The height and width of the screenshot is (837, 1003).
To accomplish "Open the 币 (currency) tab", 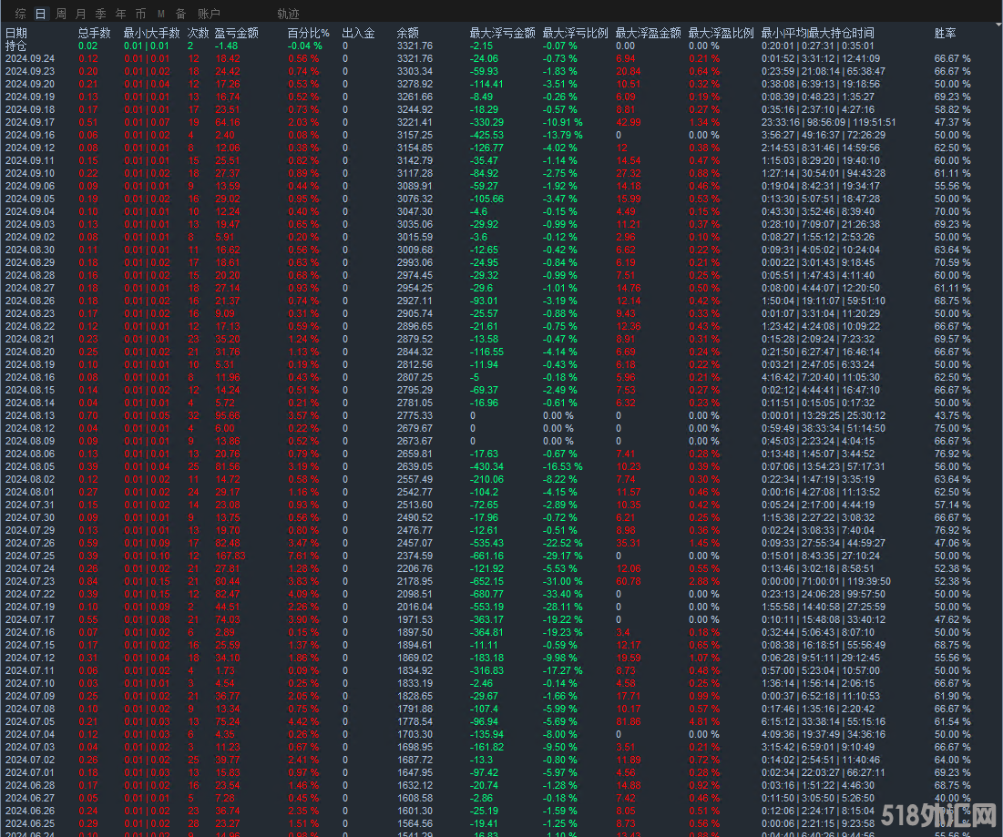I will 140,14.
